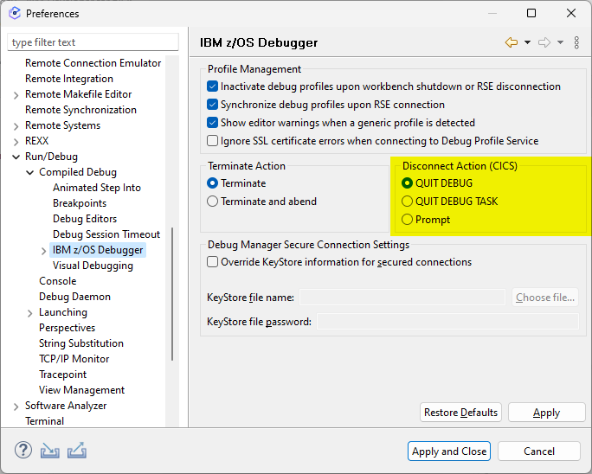Expand the Remote Makefile Editor node
592x474 pixels.
[16, 95]
